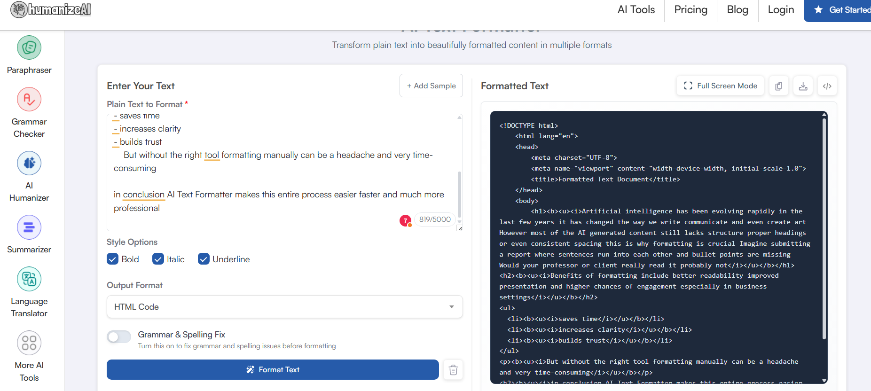Open the AI Tools navigation menu
The width and height of the screenshot is (871, 391).
[x=636, y=10]
